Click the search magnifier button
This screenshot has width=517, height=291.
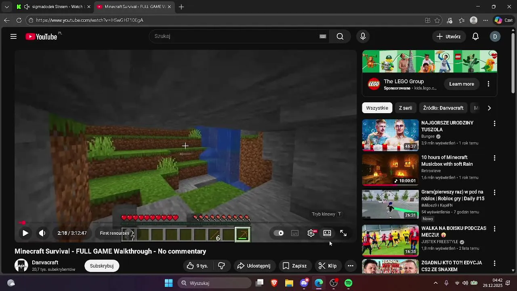click(x=340, y=36)
